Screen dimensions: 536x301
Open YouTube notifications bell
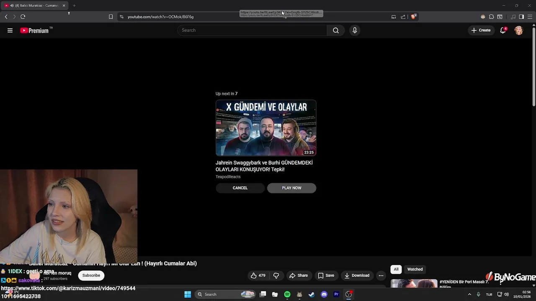(503, 30)
